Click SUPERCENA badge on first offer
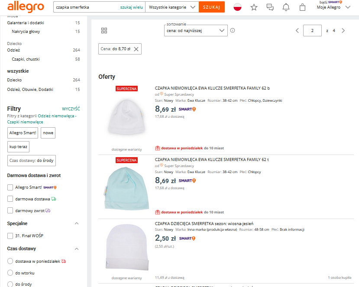Viewport: 359px width, 287px height. tap(126, 89)
